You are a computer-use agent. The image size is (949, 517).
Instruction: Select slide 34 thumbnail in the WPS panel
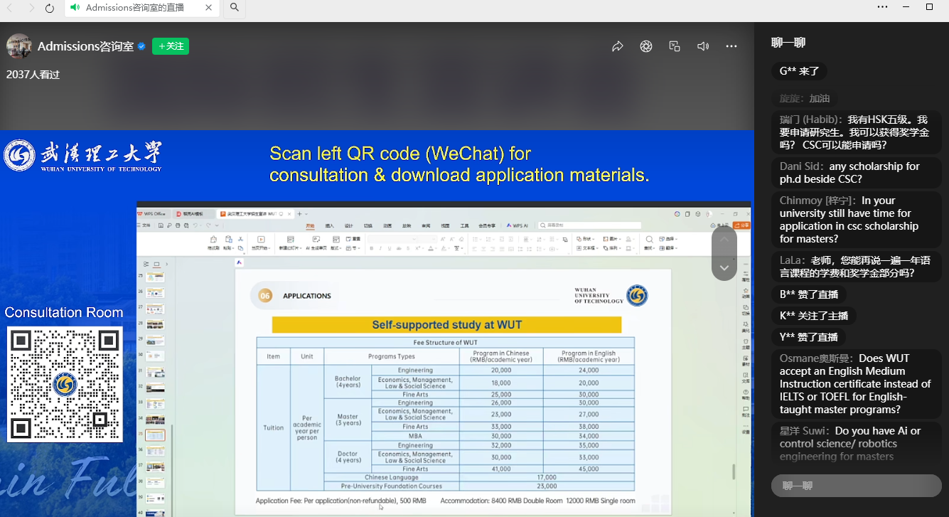[155, 419]
